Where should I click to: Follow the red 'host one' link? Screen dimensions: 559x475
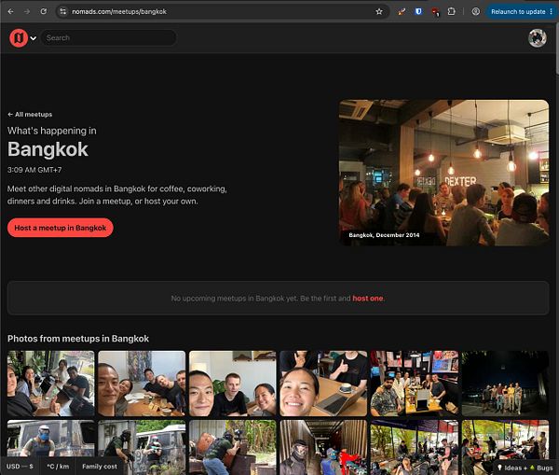click(368, 299)
